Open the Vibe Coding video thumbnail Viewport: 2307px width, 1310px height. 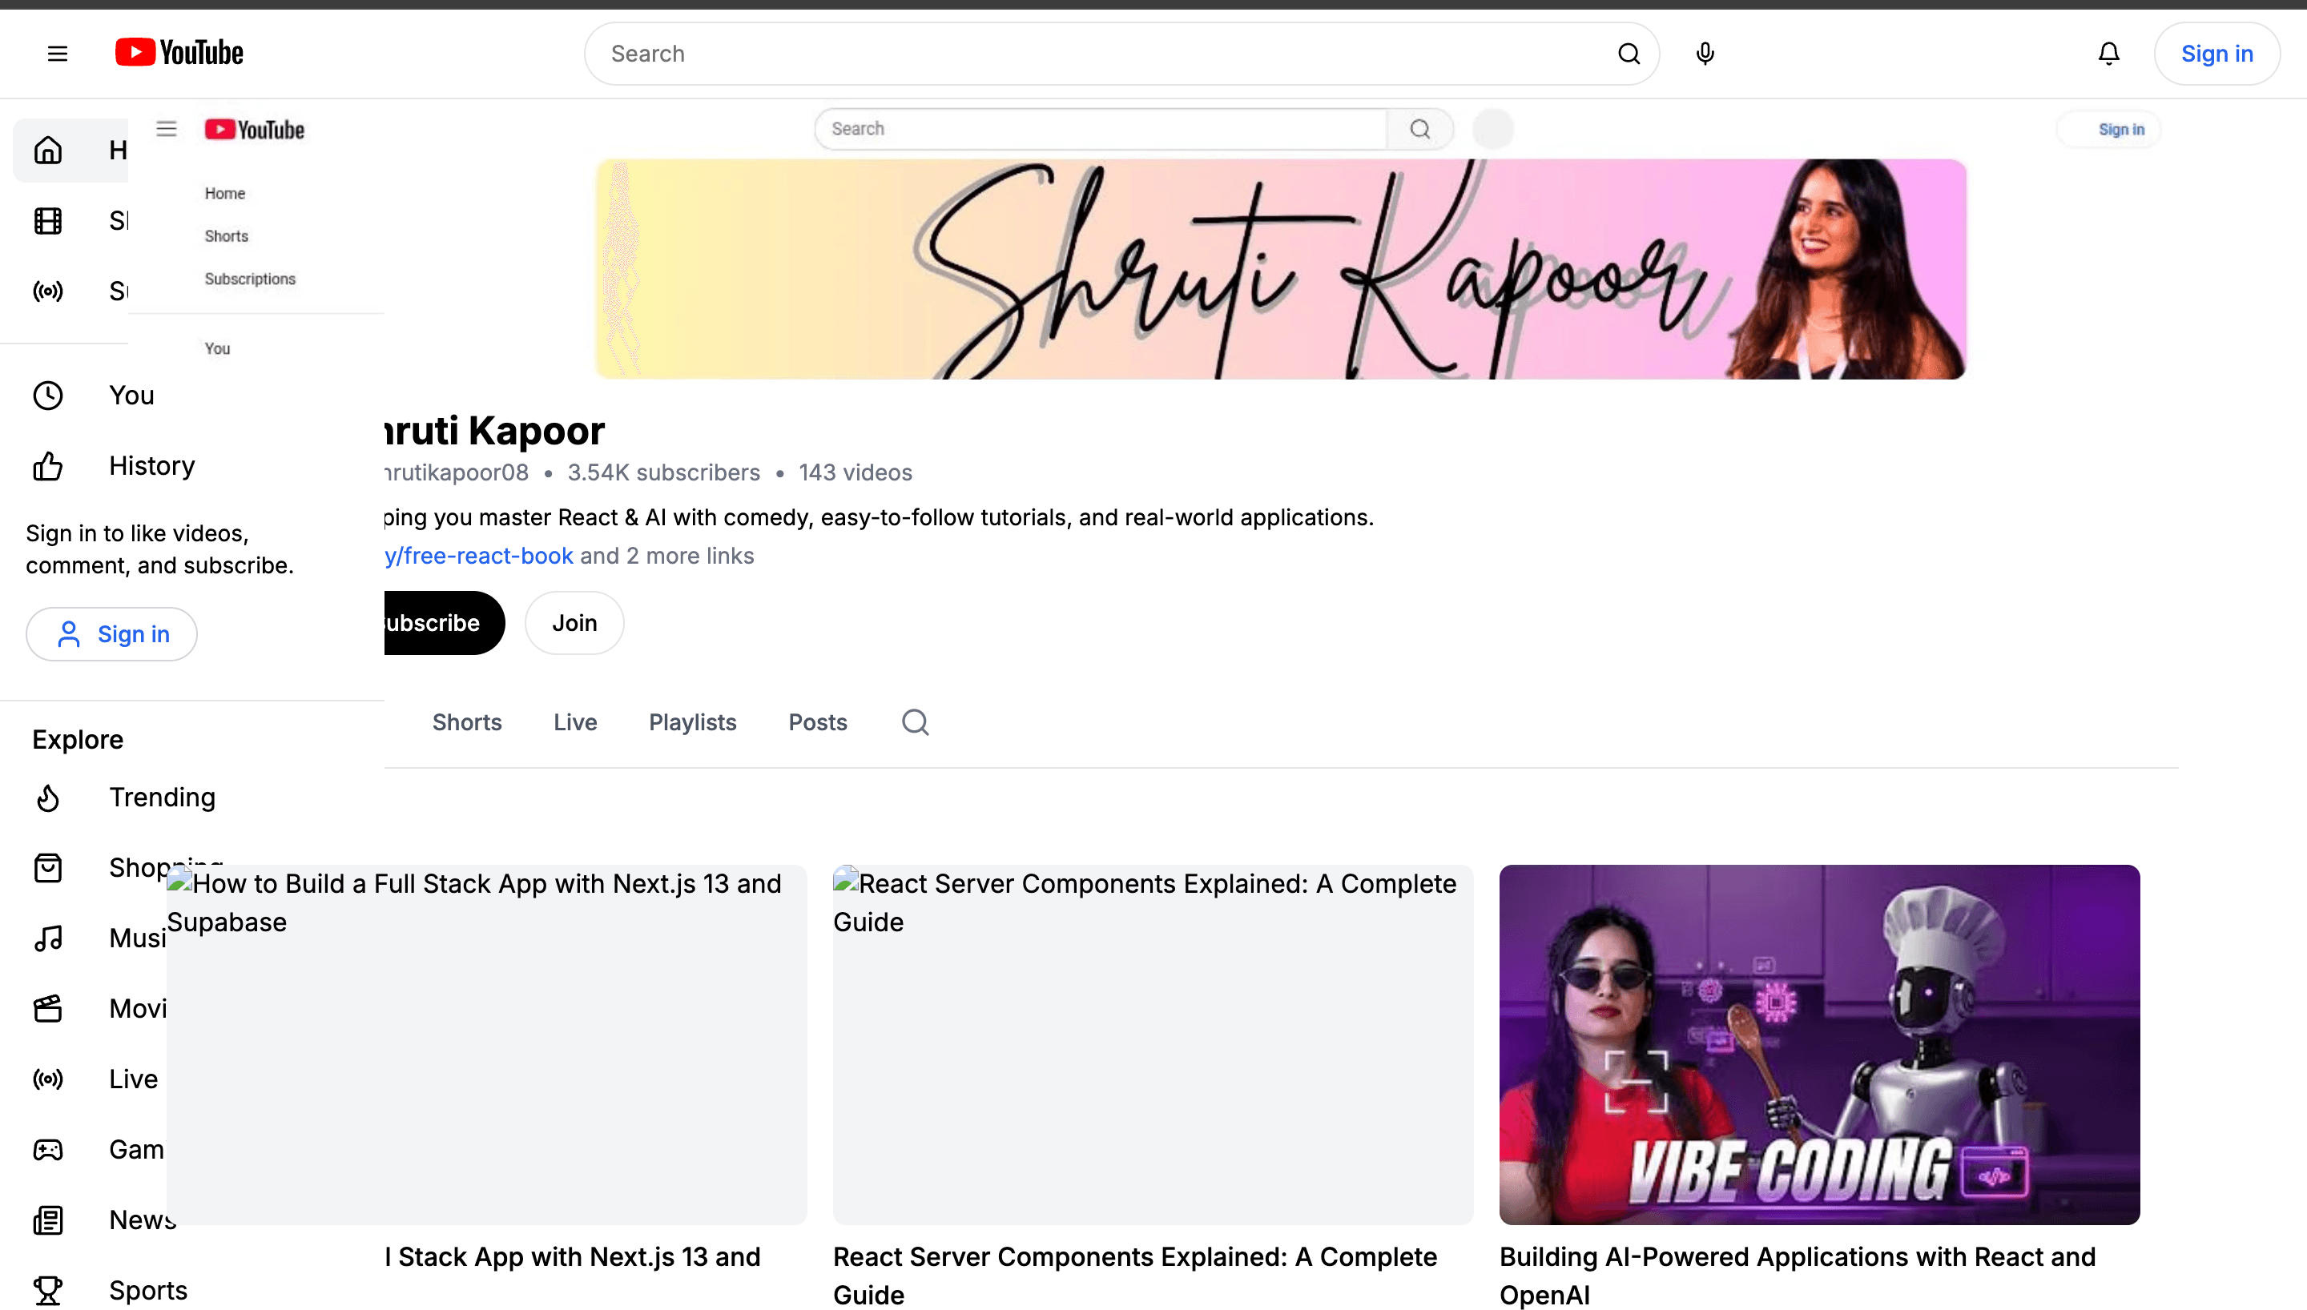1819,1045
